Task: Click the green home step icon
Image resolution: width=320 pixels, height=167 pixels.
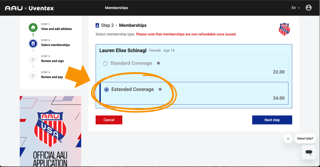Action: pos(33,28)
